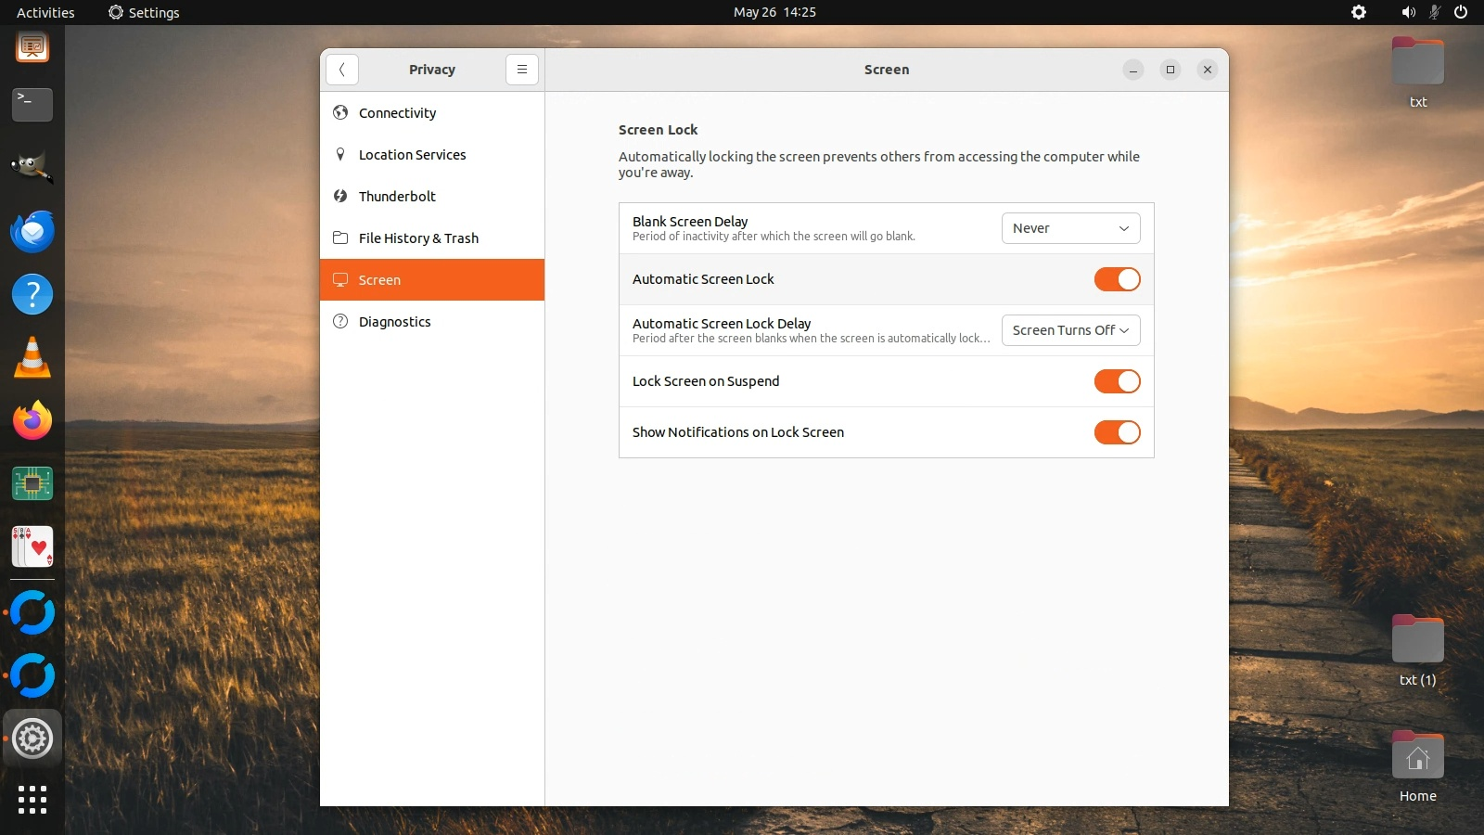Click the date and time clock

774,12
